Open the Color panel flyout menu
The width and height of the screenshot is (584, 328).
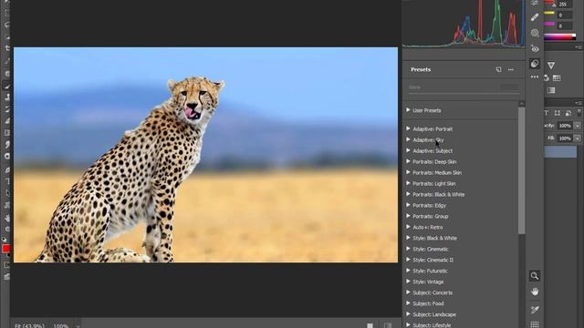coord(579,46)
